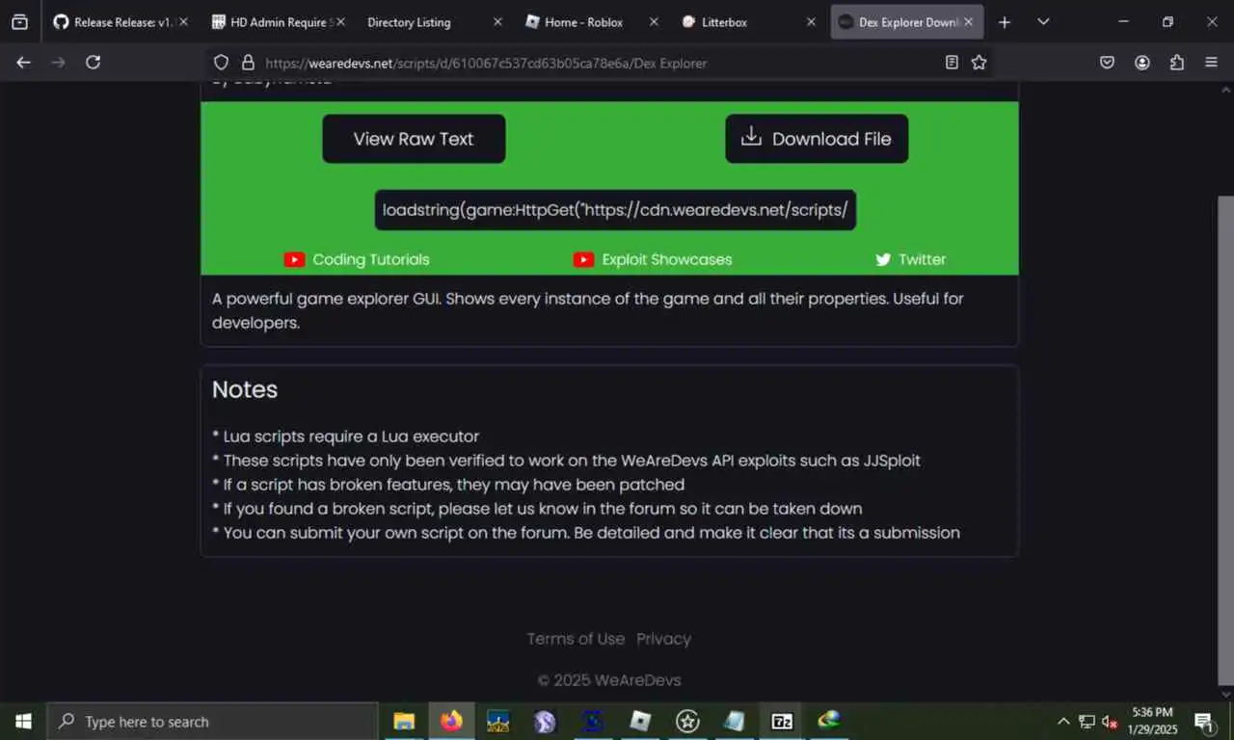The width and height of the screenshot is (1234, 740).
Task: Click the loadstring script code box
Action: click(x=615, y=210)
